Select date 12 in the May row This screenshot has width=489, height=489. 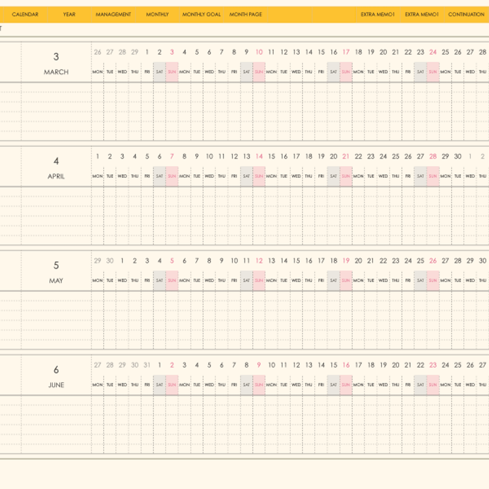[259, 261]
